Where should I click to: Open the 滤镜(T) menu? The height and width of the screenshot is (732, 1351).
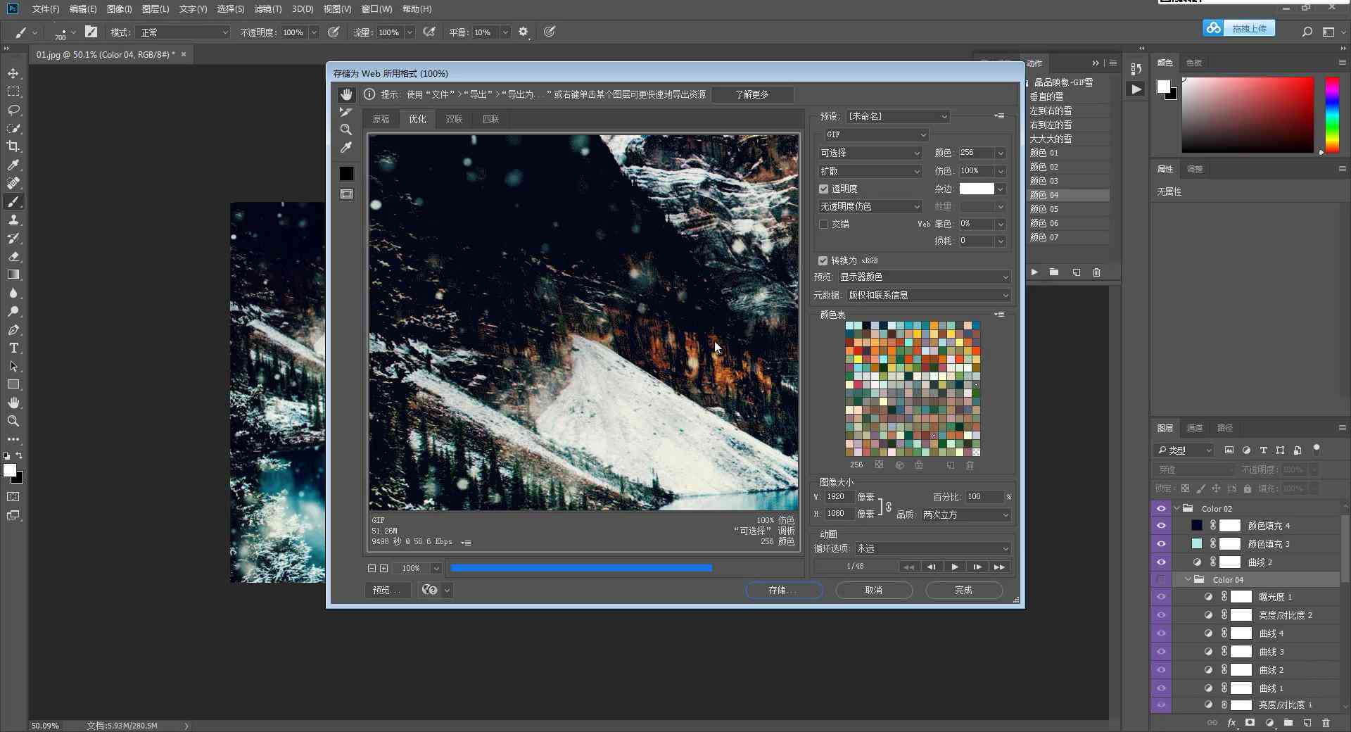point(268,9)
